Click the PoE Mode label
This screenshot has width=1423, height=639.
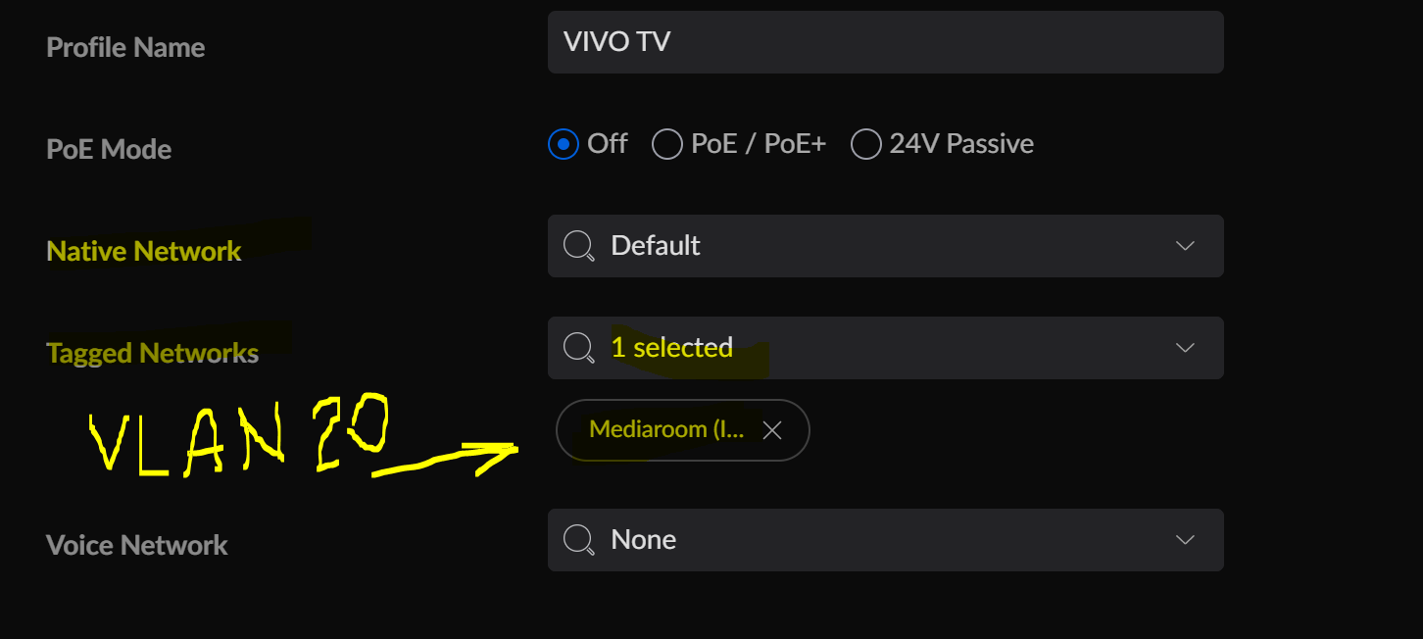(x=109, y=149)
